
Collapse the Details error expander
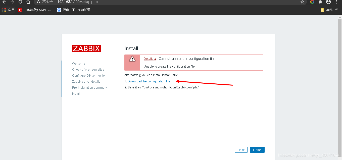click(150, 59)
